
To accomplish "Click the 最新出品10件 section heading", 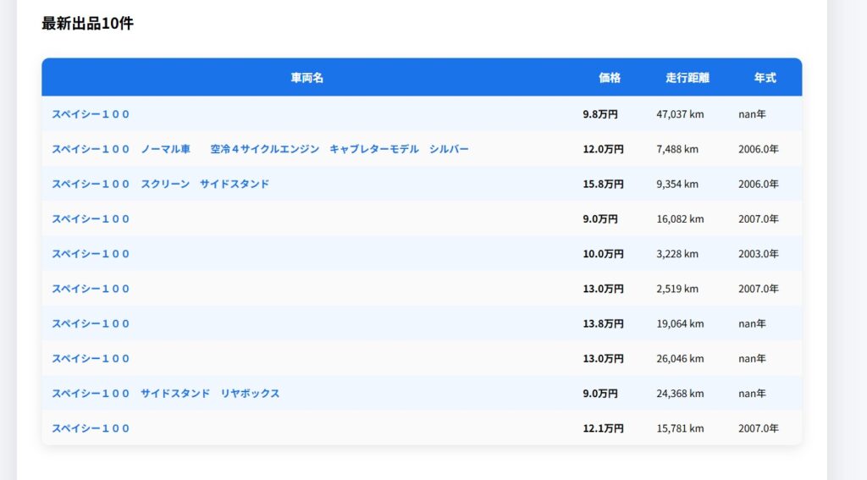I will (87, 24).
